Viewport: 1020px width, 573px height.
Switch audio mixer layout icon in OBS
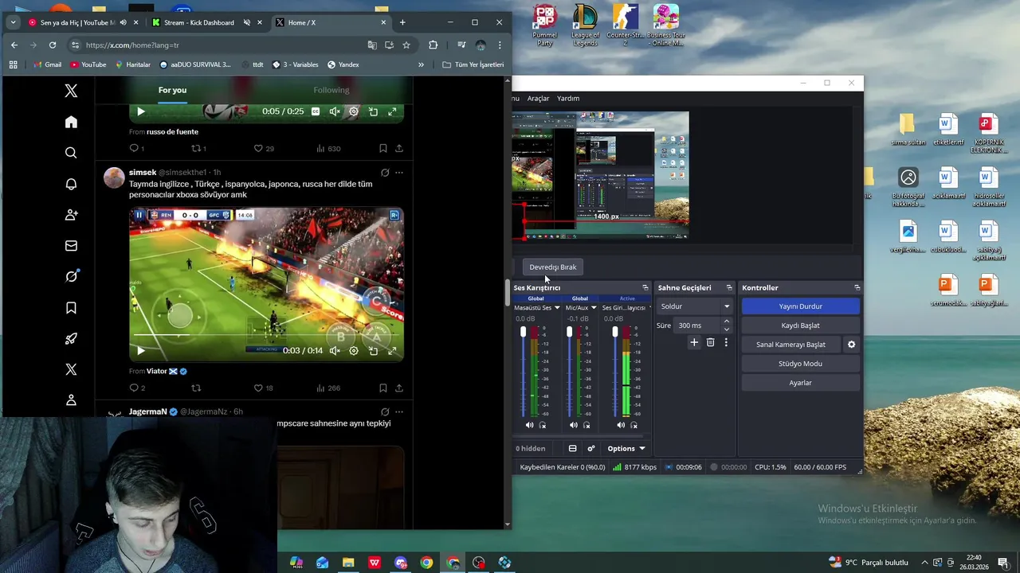point(572,449)
